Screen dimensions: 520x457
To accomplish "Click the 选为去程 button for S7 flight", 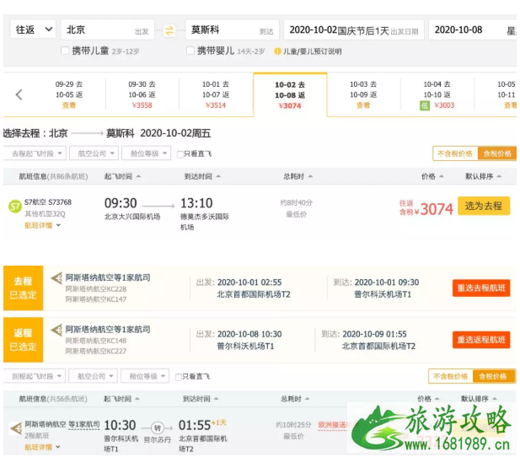I will tap(484, 206).
